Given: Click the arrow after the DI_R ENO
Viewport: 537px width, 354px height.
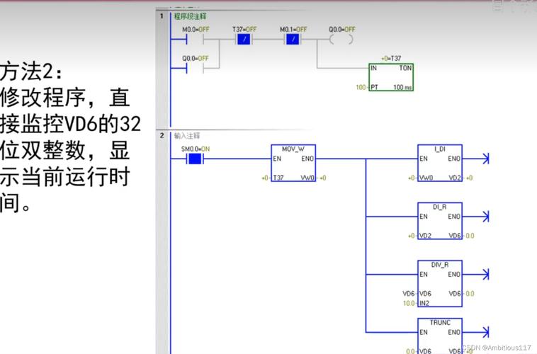Looking at the screenshot, I should click(485, 217).
